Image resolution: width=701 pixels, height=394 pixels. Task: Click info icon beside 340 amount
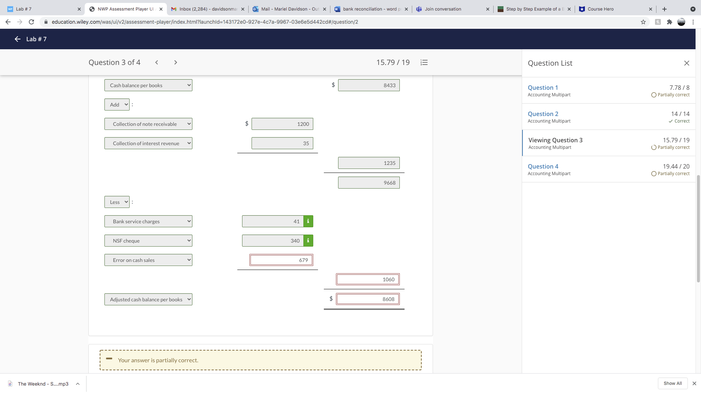308,240
